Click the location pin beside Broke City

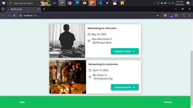pyautogui.click(x=90, y=77)
